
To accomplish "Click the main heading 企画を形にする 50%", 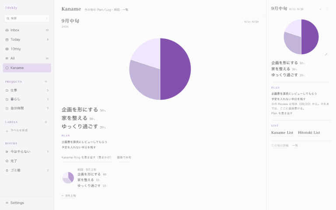I will (84, 110).
